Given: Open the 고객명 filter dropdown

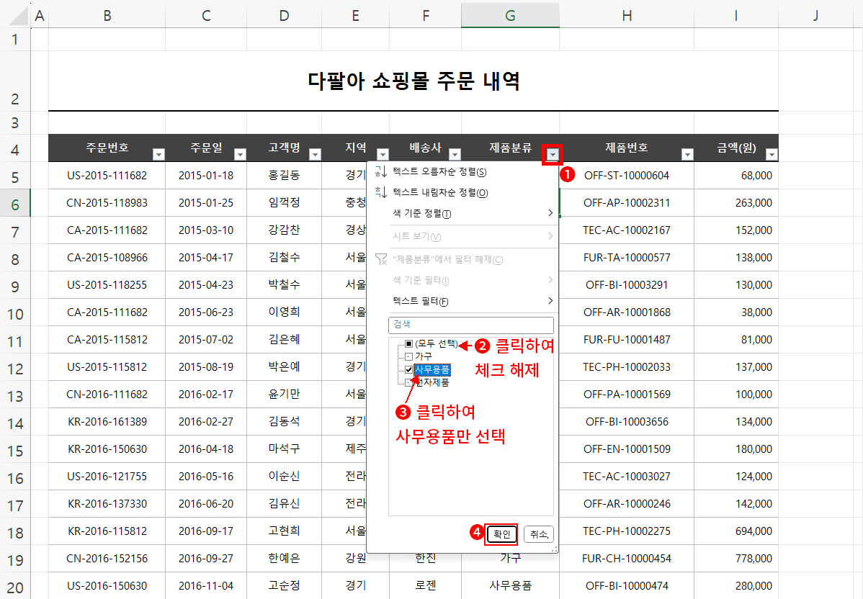Looking at the screenshot, I should click(315, 155).
